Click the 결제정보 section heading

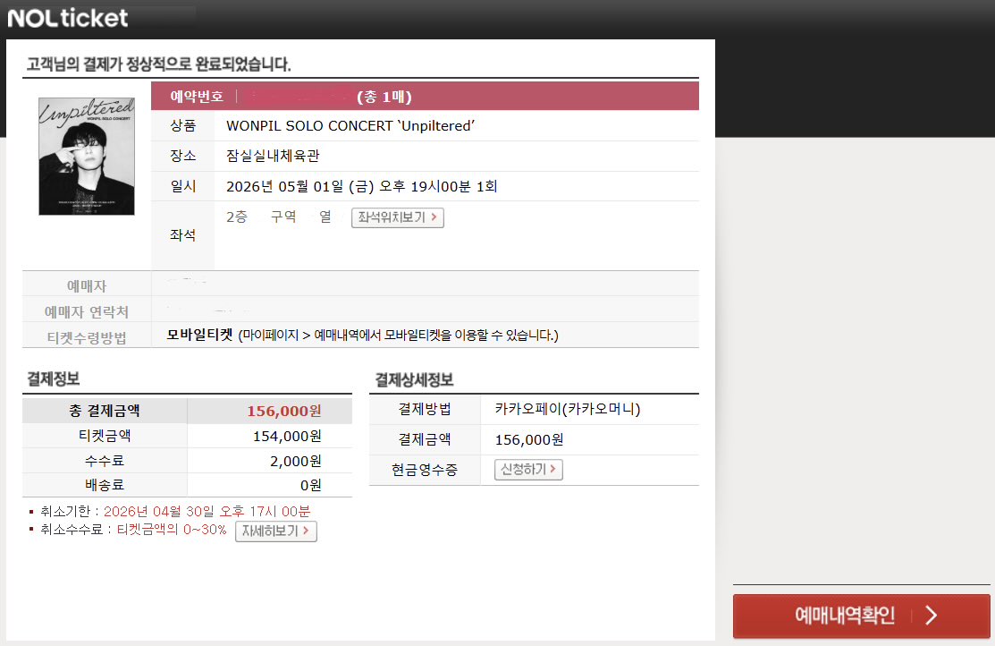(x=53, y=379)
